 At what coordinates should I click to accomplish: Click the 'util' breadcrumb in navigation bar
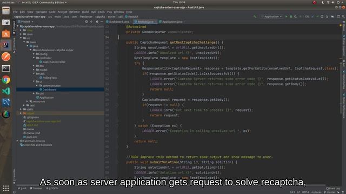coord(120,17)
